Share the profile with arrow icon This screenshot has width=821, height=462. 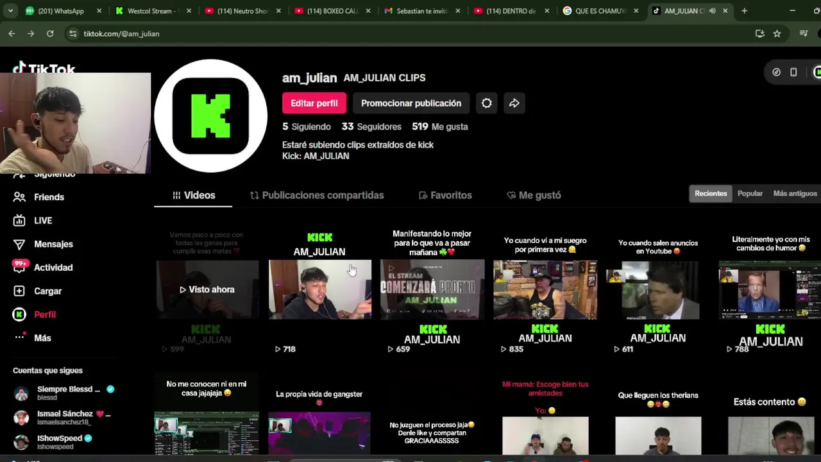[514, 103]
